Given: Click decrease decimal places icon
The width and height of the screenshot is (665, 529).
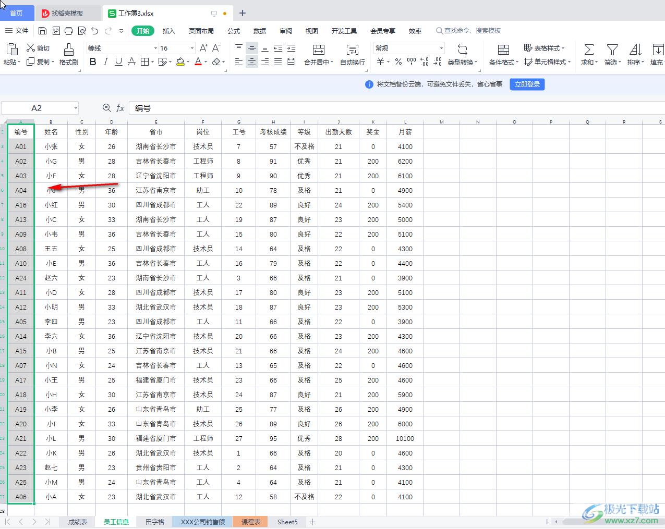Looking at the screenshot, I should [x=438, y=61].
